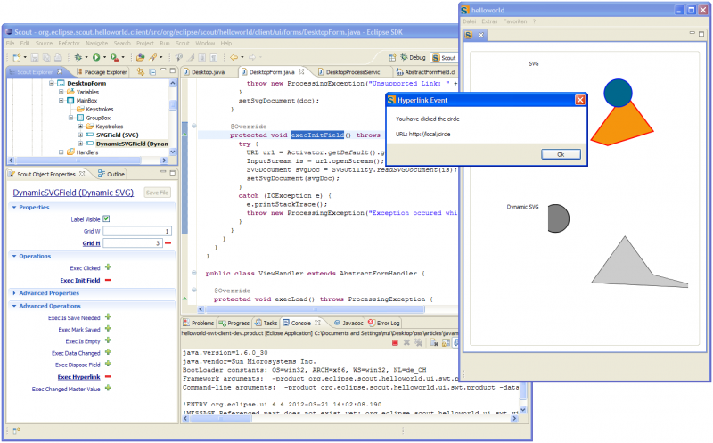Collapse the MainBox tree node
Image resolution: width=713 pixels, height=443 pixels.
pos(61,101)
